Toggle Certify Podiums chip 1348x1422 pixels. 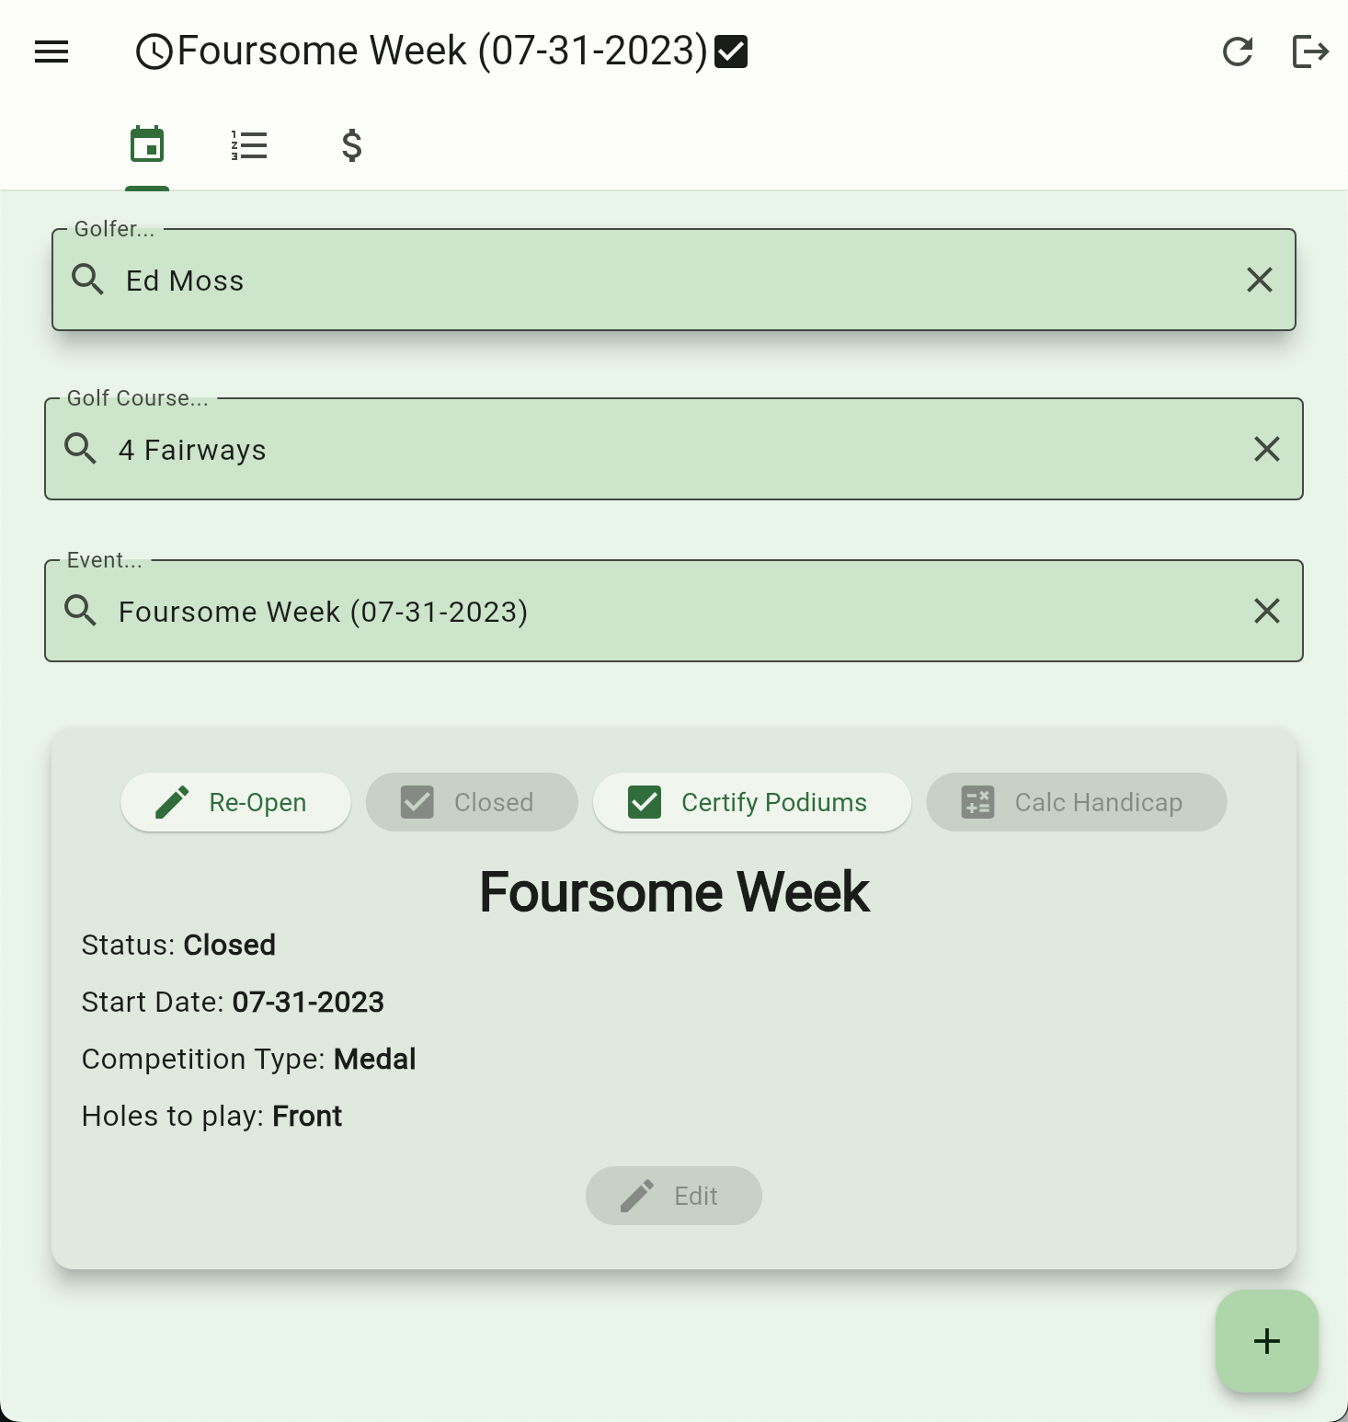(x=751, y=802)
